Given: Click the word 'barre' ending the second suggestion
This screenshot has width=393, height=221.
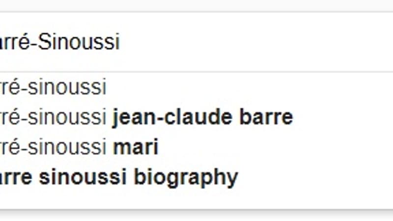Looking at the screenshot, I should 266,117.
